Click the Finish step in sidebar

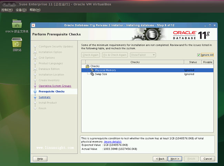coord(42,108)
